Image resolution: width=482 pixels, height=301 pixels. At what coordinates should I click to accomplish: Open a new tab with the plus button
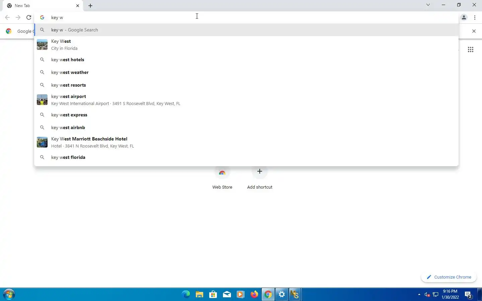tap(90, 6)
